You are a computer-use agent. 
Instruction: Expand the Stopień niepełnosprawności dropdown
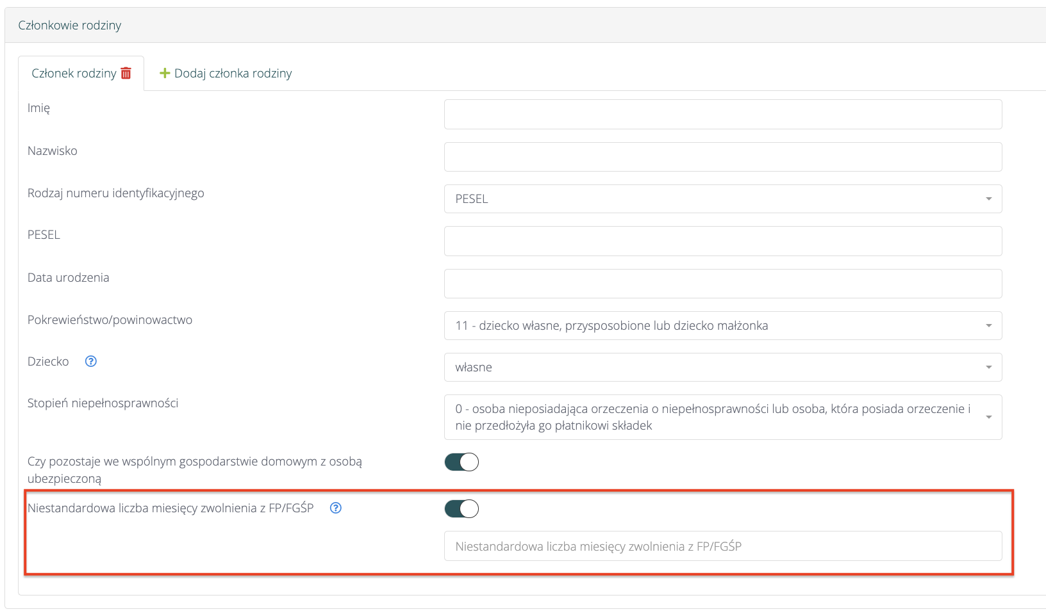(x=722, y=417)
